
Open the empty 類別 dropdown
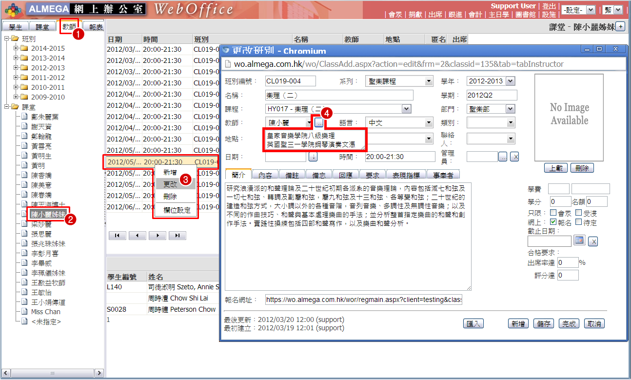491,123
